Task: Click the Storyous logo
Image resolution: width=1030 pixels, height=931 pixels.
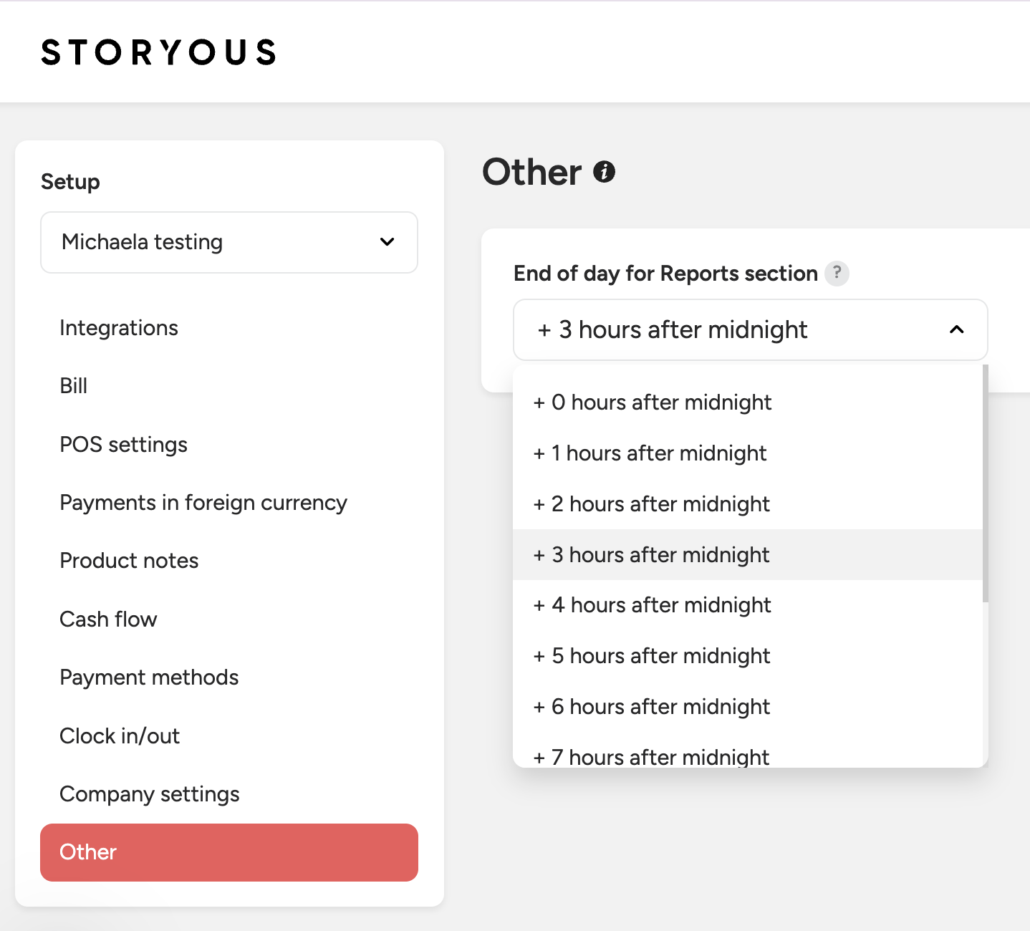Action: pyautogui.click(x=158, y=52)
